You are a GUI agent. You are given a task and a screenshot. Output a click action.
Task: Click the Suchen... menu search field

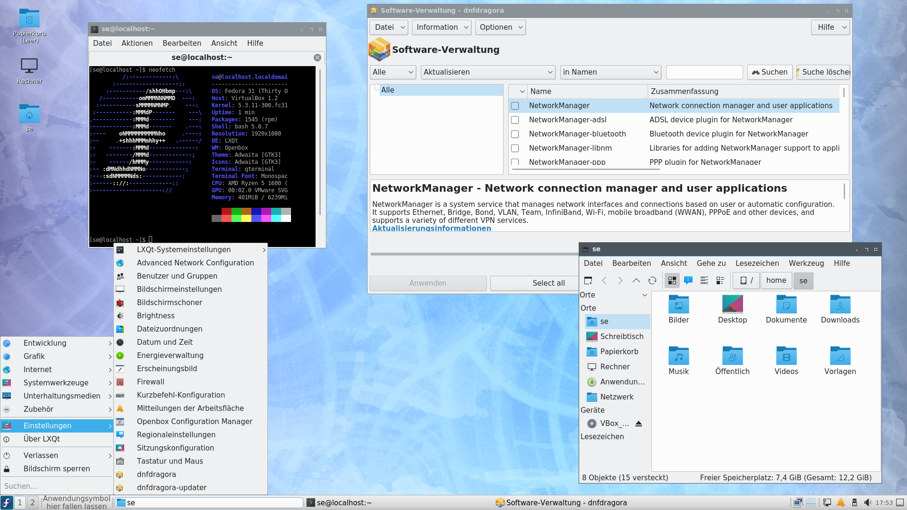click(57, 486)
